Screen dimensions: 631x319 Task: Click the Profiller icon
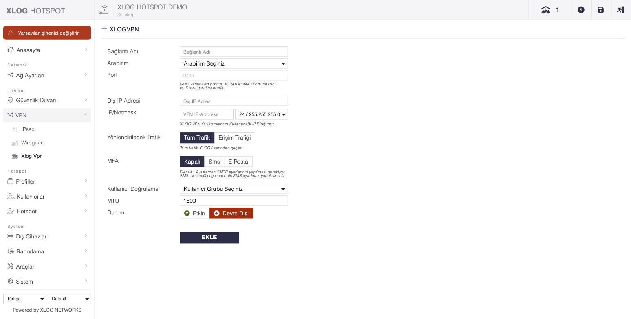(11, 181)
